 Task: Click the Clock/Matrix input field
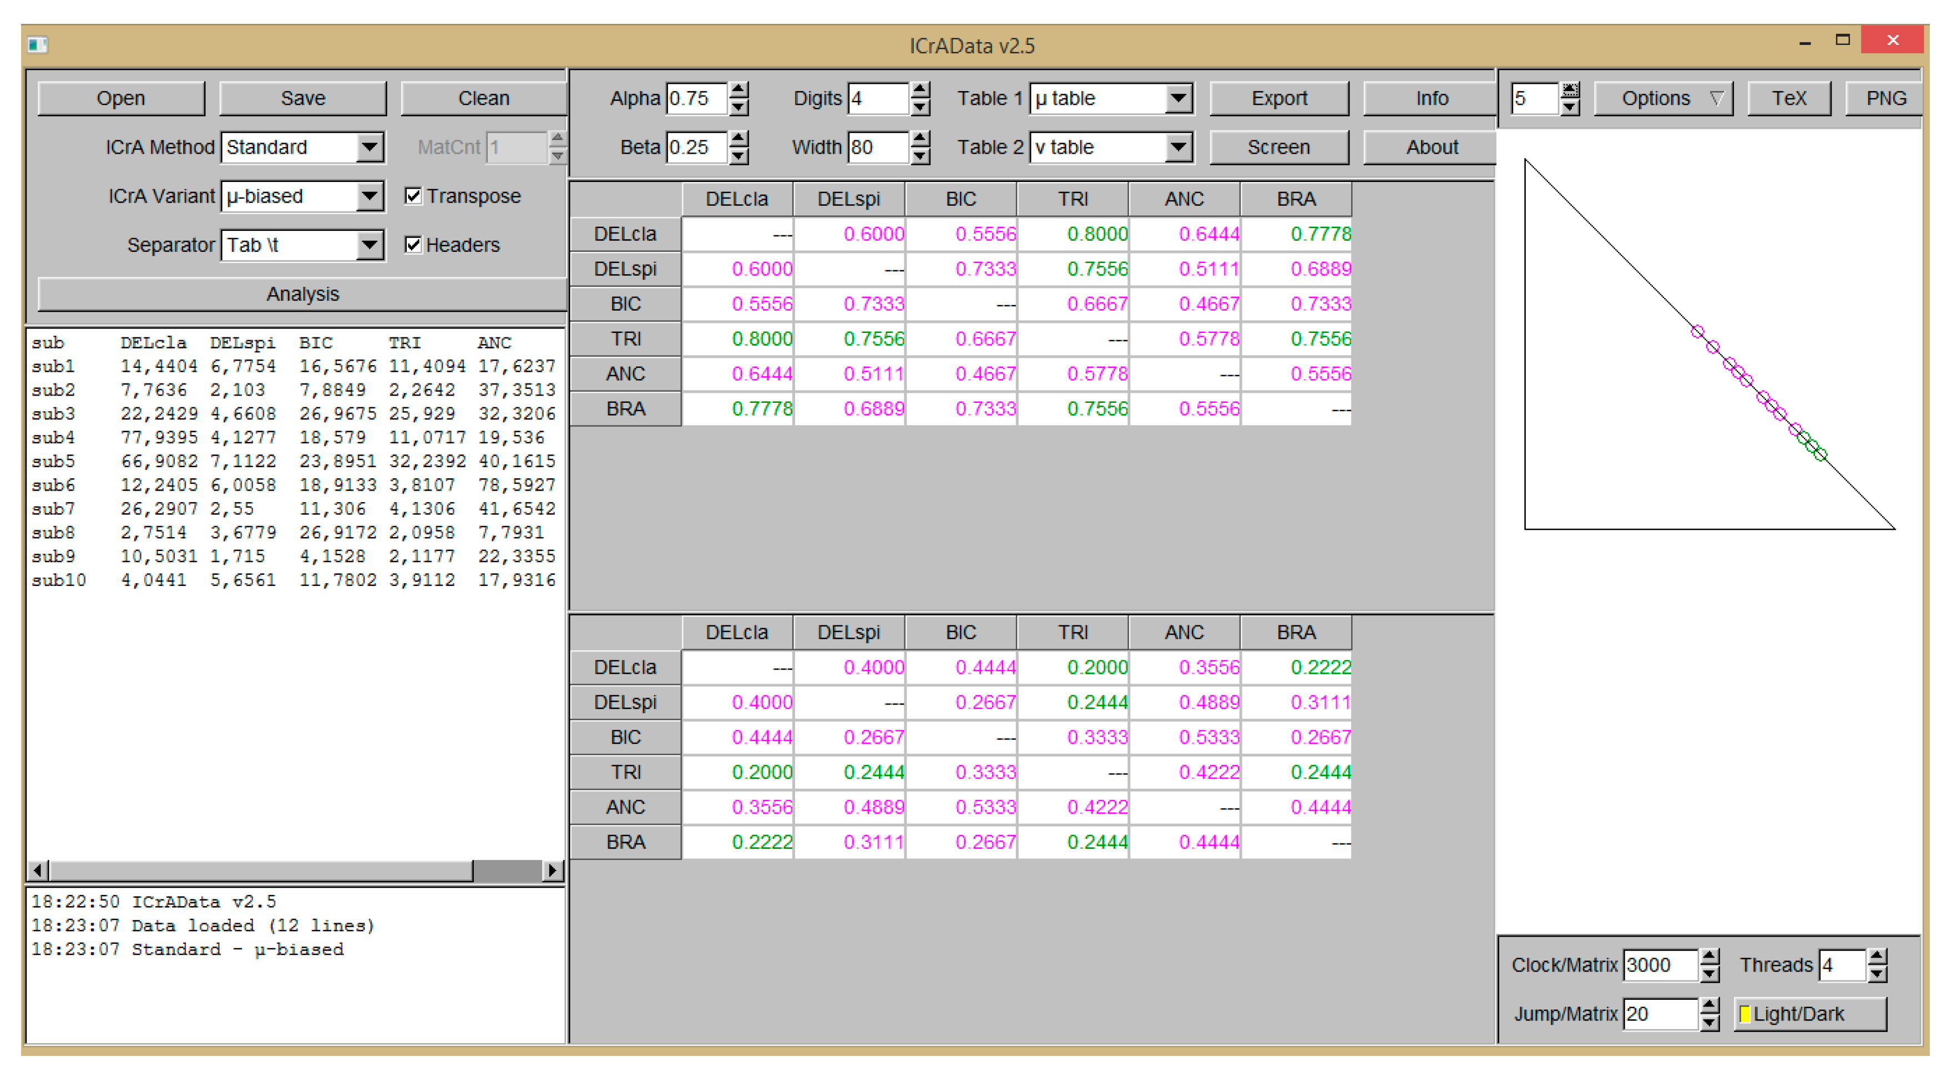pyautogui.click(x=1660, y=965)
